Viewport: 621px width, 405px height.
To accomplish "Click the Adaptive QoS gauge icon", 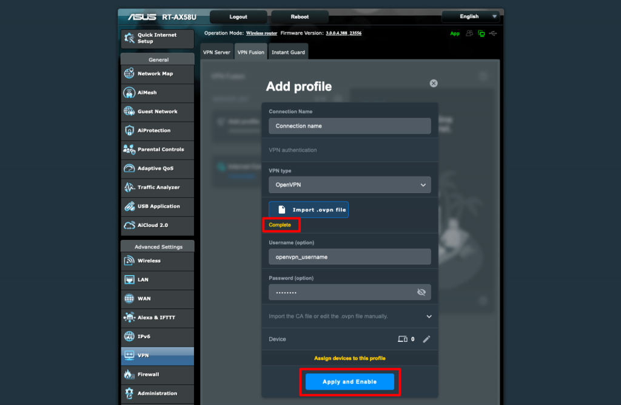I will coord(129,168).
